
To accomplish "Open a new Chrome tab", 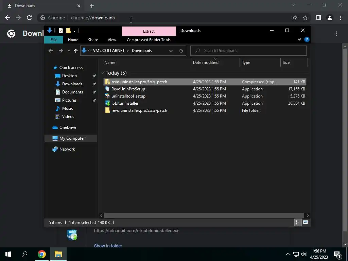I will coord(92,6).
